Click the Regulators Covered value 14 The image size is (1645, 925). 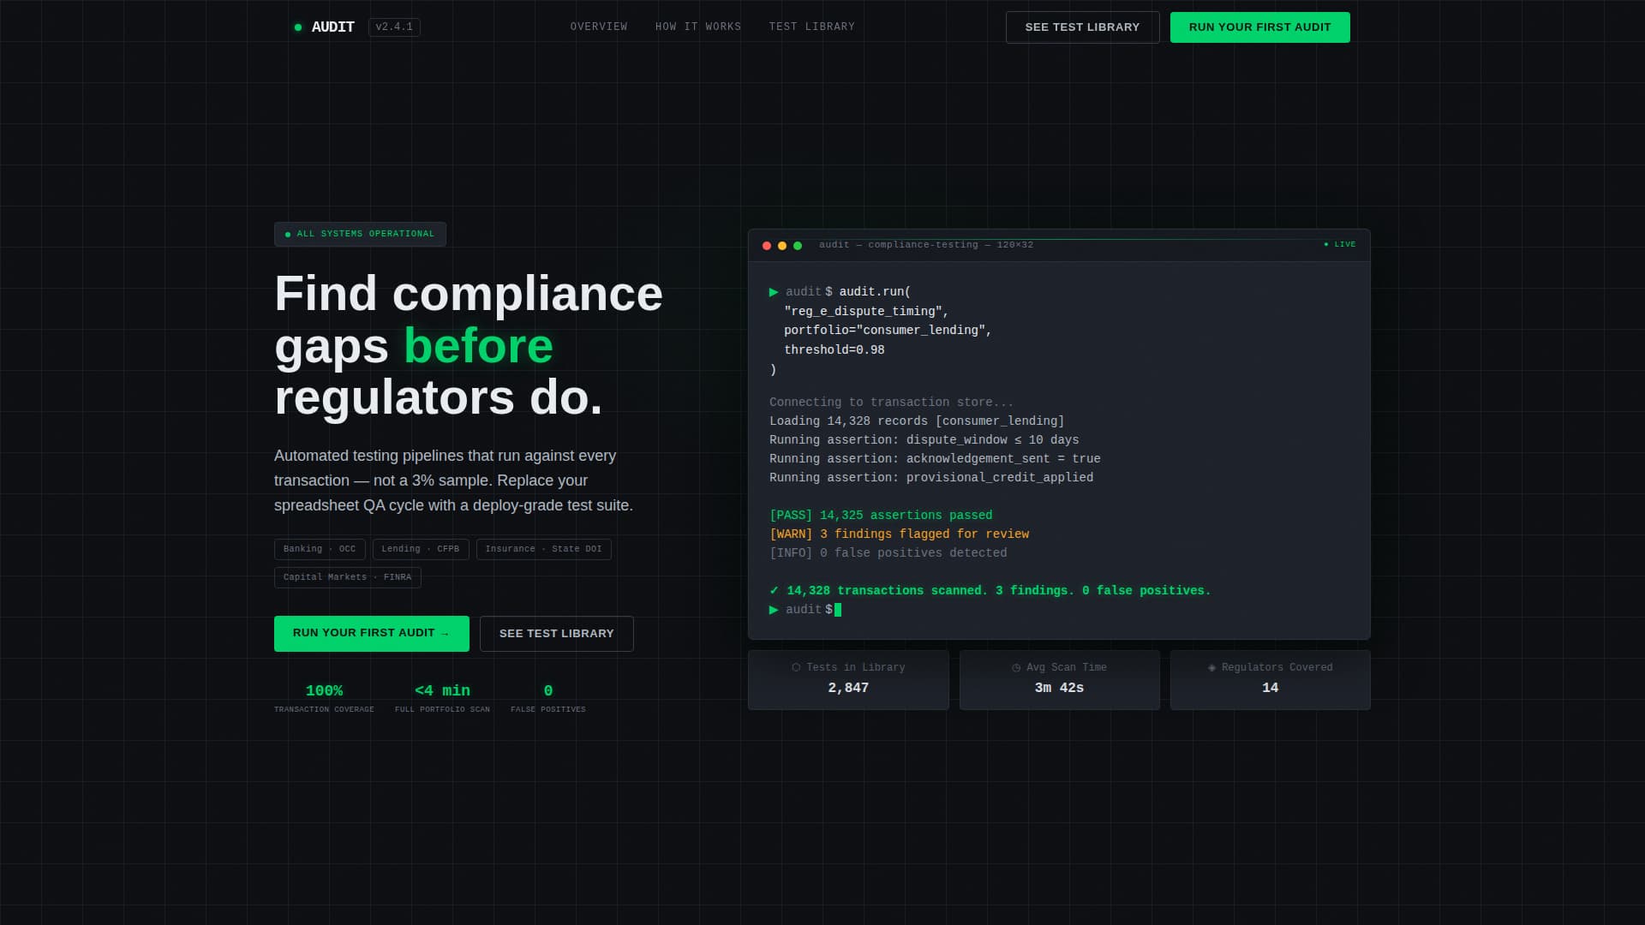tap(1271, 689)
